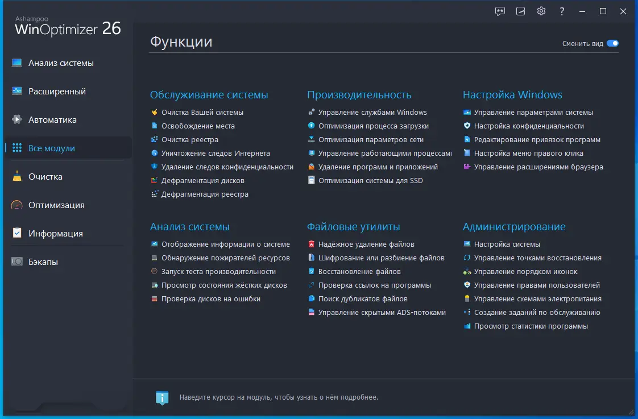This screenshot has height=419, width=638.
Task: Click the Оптимизация параметров сети icon
Action: point(311,139)
